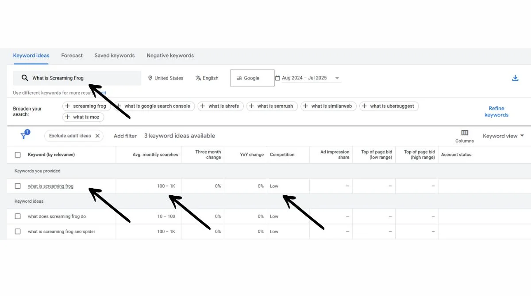Click the calendar icon beside the date range

[x=277, y=78]
